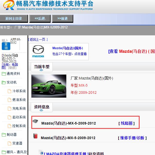
Task: Open MAZDA变速器修理手册 supplementary link
Action: pos(66,153)
